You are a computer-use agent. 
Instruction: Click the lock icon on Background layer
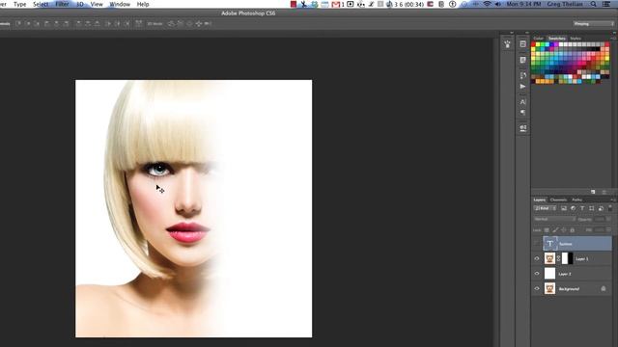(x=603, y=289)
